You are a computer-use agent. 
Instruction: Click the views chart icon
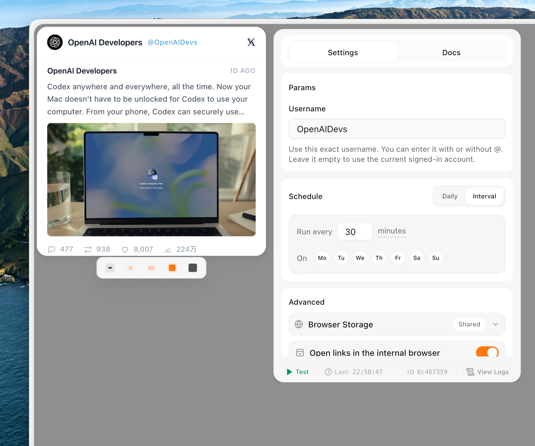168,249
